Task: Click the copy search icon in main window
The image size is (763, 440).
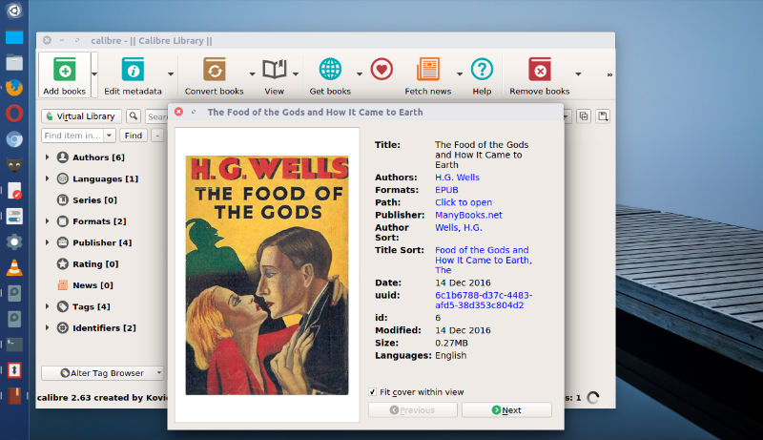Action: [584, 115]
